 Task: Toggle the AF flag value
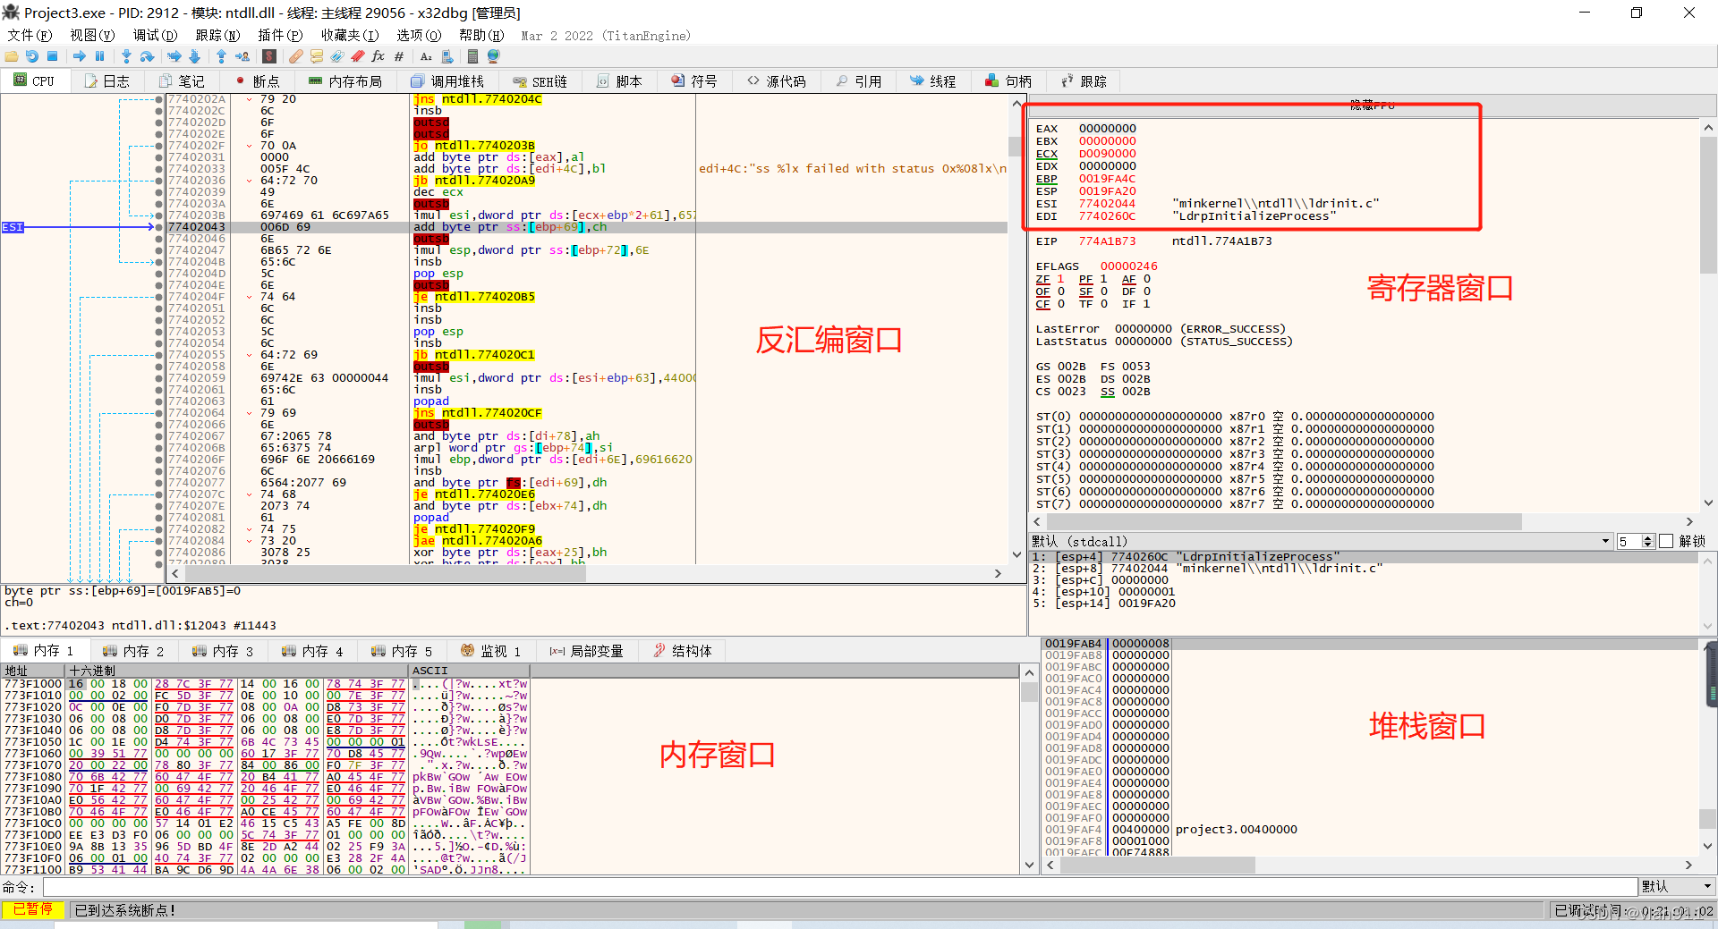click(1146, 279)
